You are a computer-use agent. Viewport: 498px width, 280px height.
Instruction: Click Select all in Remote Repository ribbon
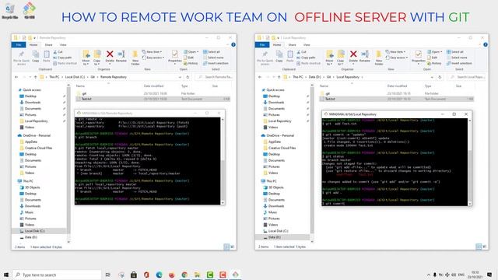(212, 52)
